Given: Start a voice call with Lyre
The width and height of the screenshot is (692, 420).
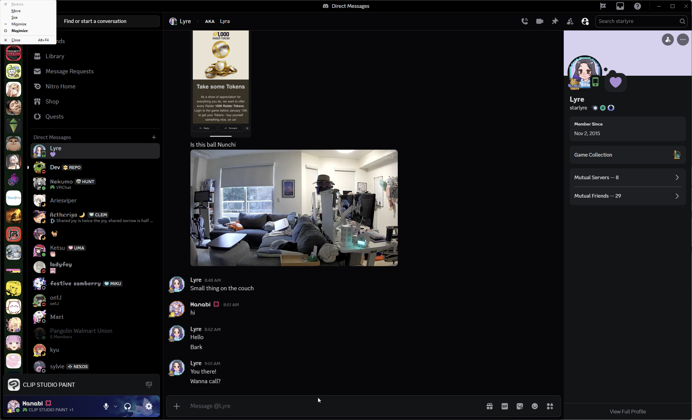Looking at the screenshot, I should pos(525,21).
